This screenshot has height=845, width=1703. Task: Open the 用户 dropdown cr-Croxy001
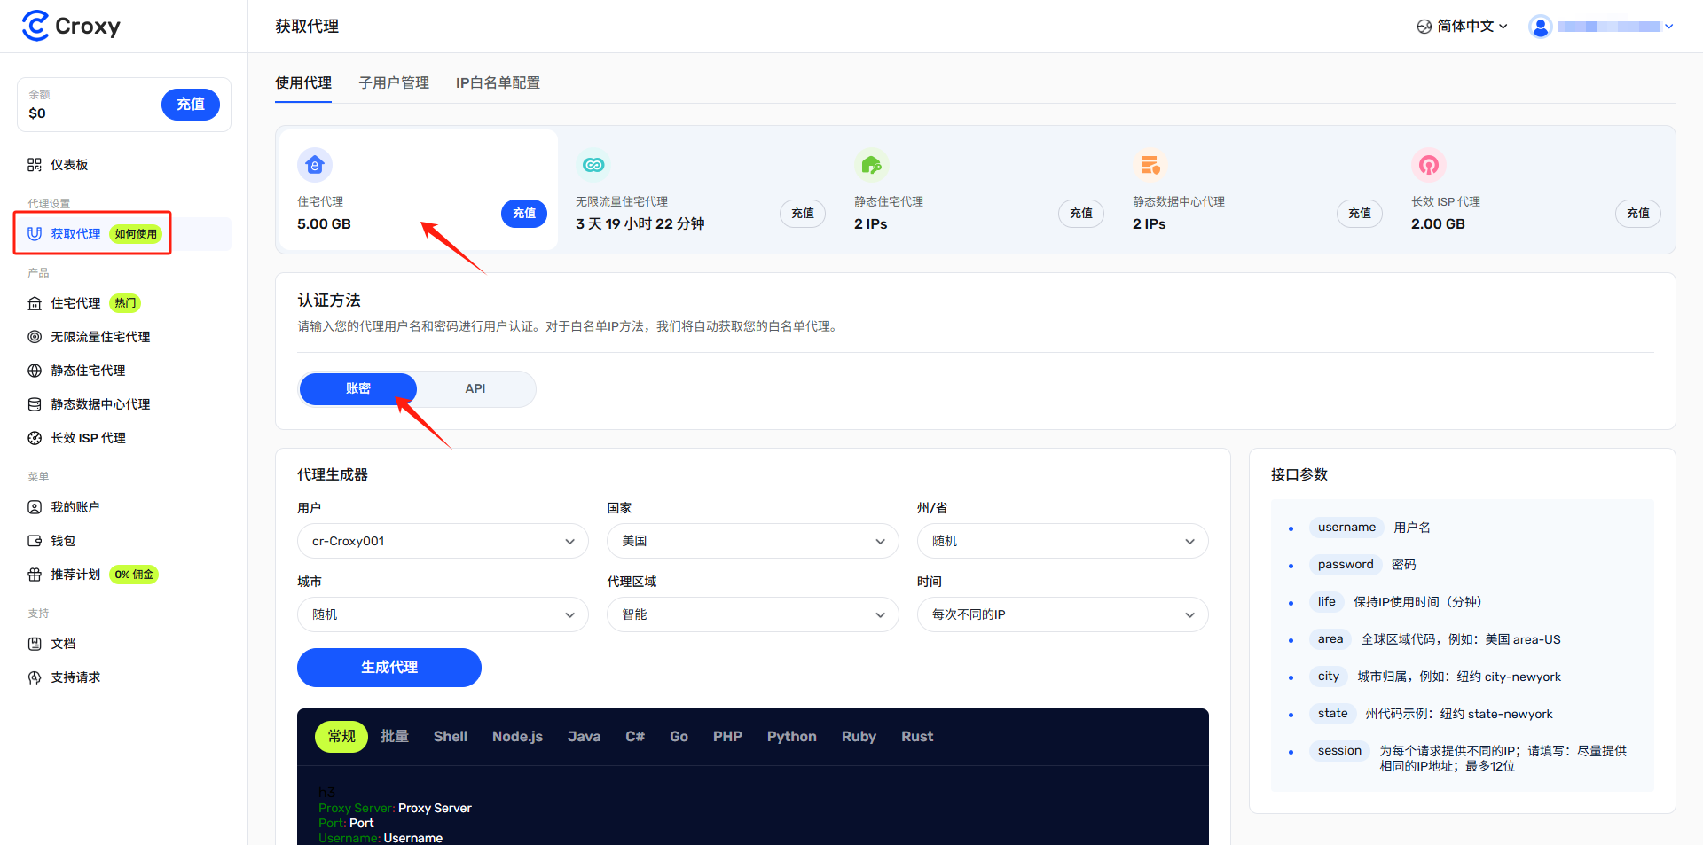click(443, 541)
